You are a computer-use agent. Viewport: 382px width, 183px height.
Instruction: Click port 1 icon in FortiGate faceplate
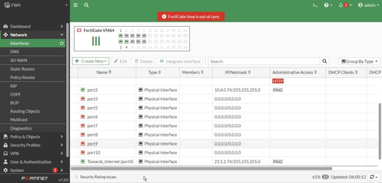pyautogui.click(x=120, y=36)
